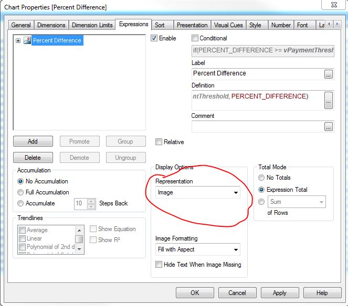348x306 pixels.
Task: Select the Expression Total radio button
Action: coord(261,190)
